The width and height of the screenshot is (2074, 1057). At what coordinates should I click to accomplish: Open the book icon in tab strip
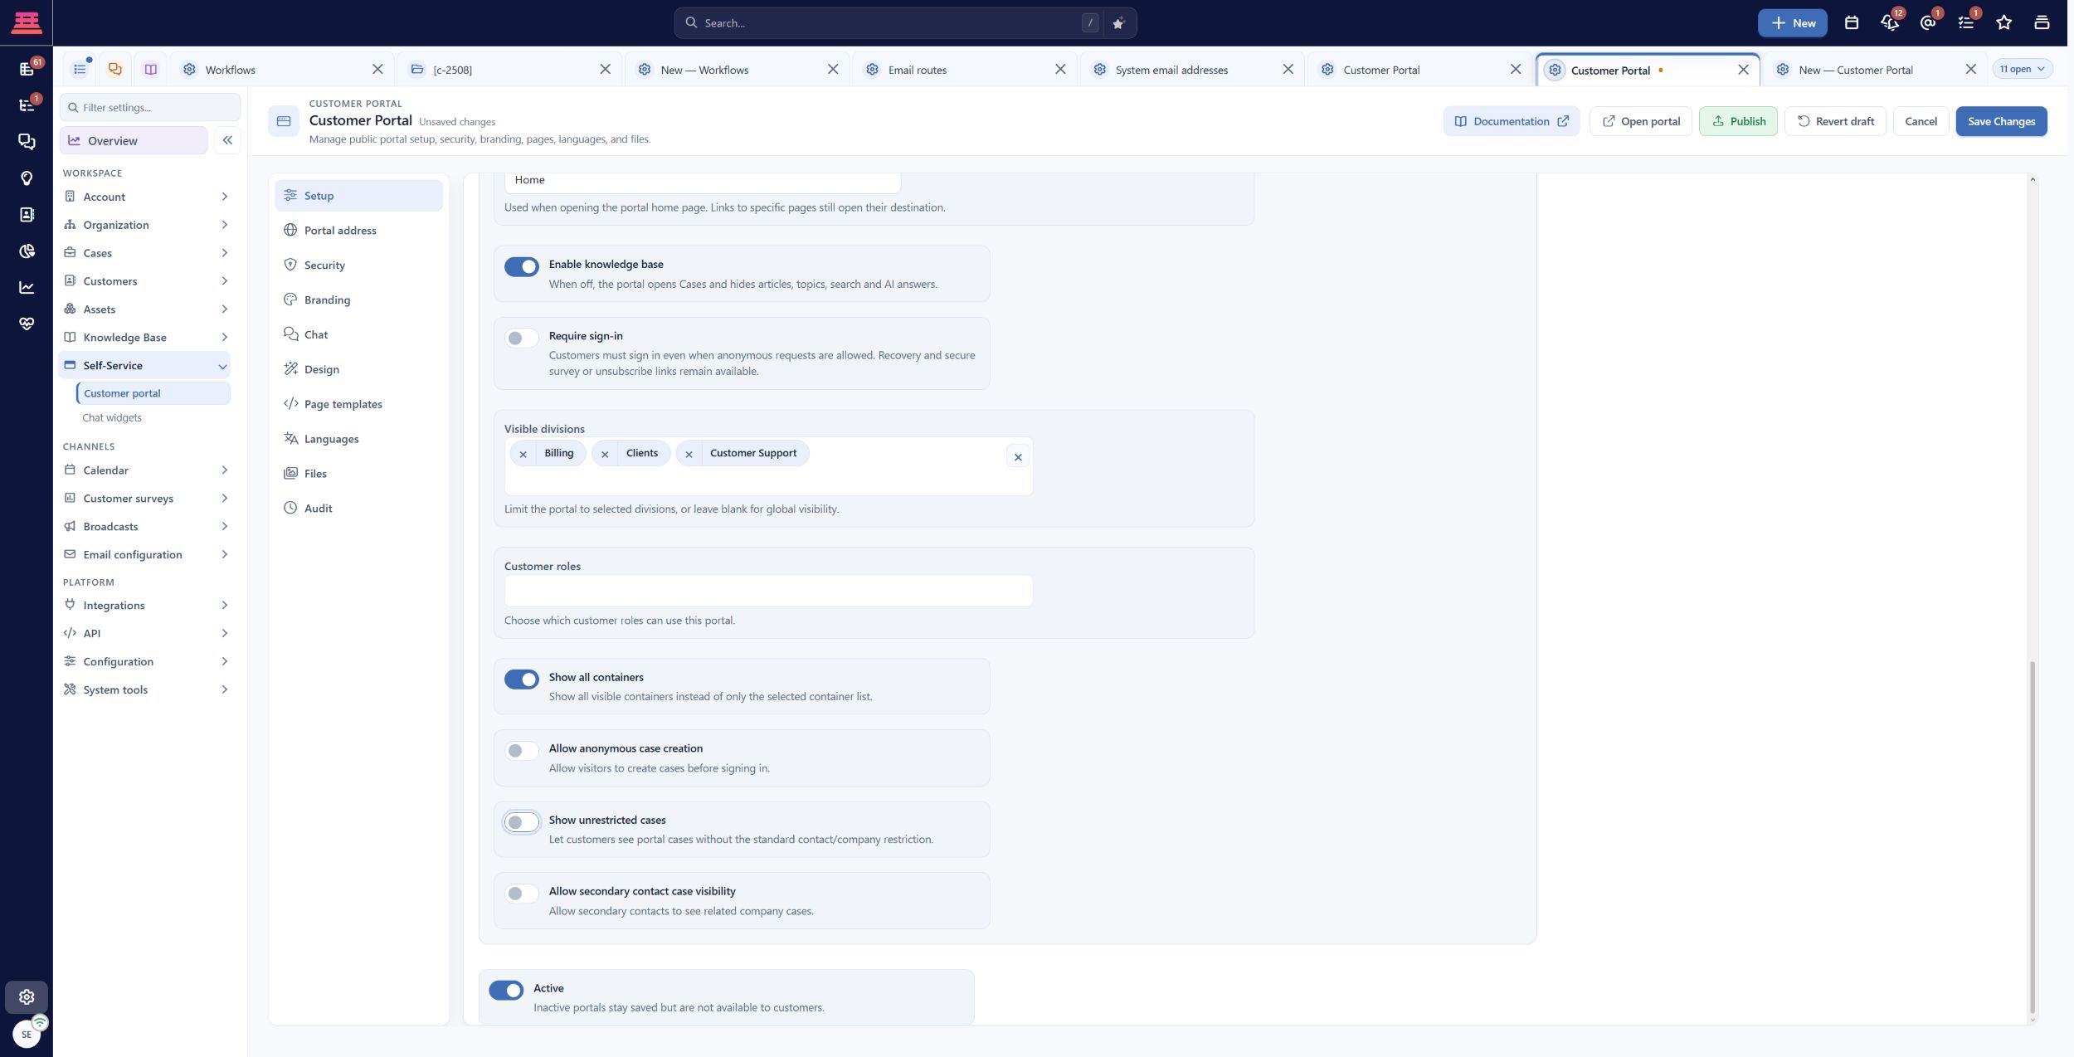(x=150, y=70)
